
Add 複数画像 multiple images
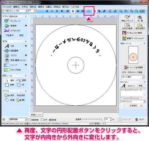coord(11,51)
